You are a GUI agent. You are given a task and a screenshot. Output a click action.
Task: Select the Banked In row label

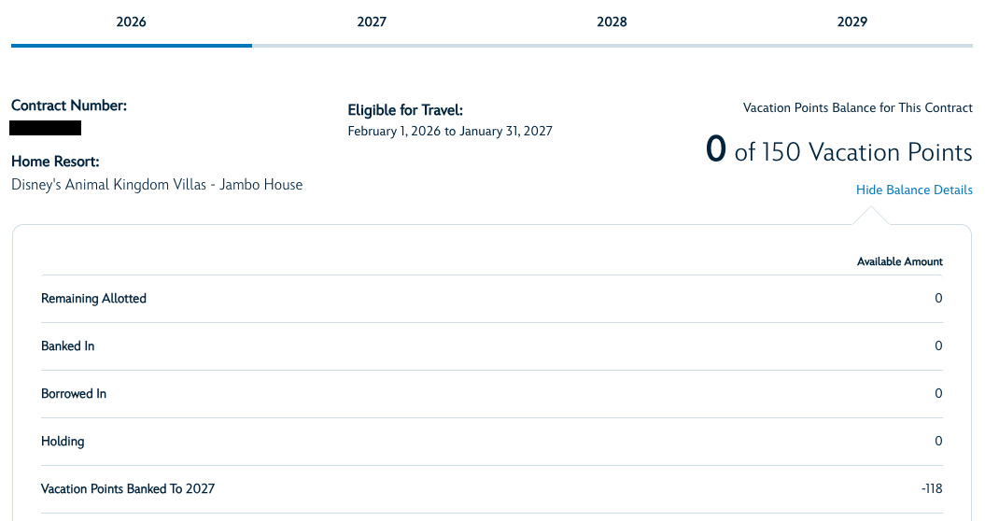pyautogui.click(x=68, y=346)
